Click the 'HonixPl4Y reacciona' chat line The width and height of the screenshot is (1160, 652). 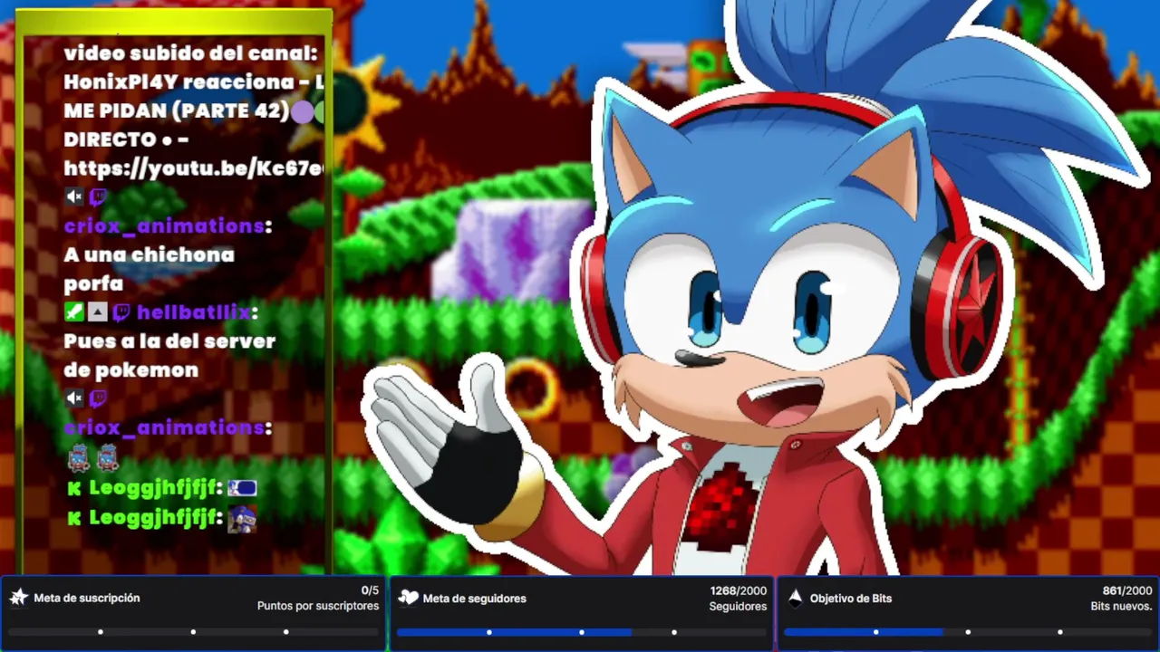194,82
